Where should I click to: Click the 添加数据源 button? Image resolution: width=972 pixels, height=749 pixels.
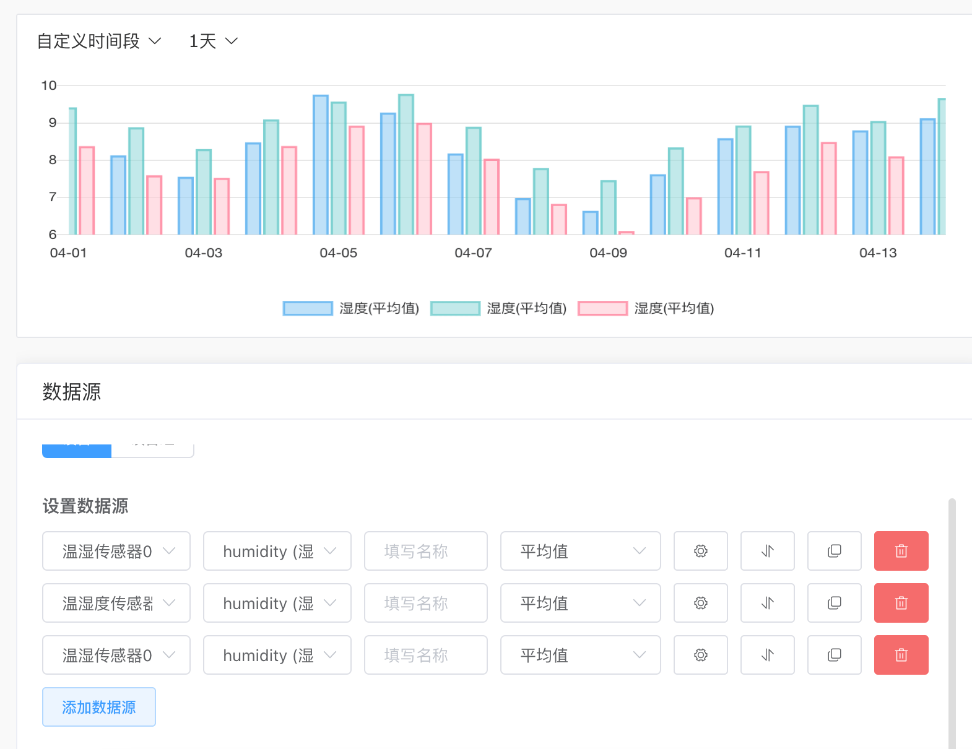(x=99, y=707)
